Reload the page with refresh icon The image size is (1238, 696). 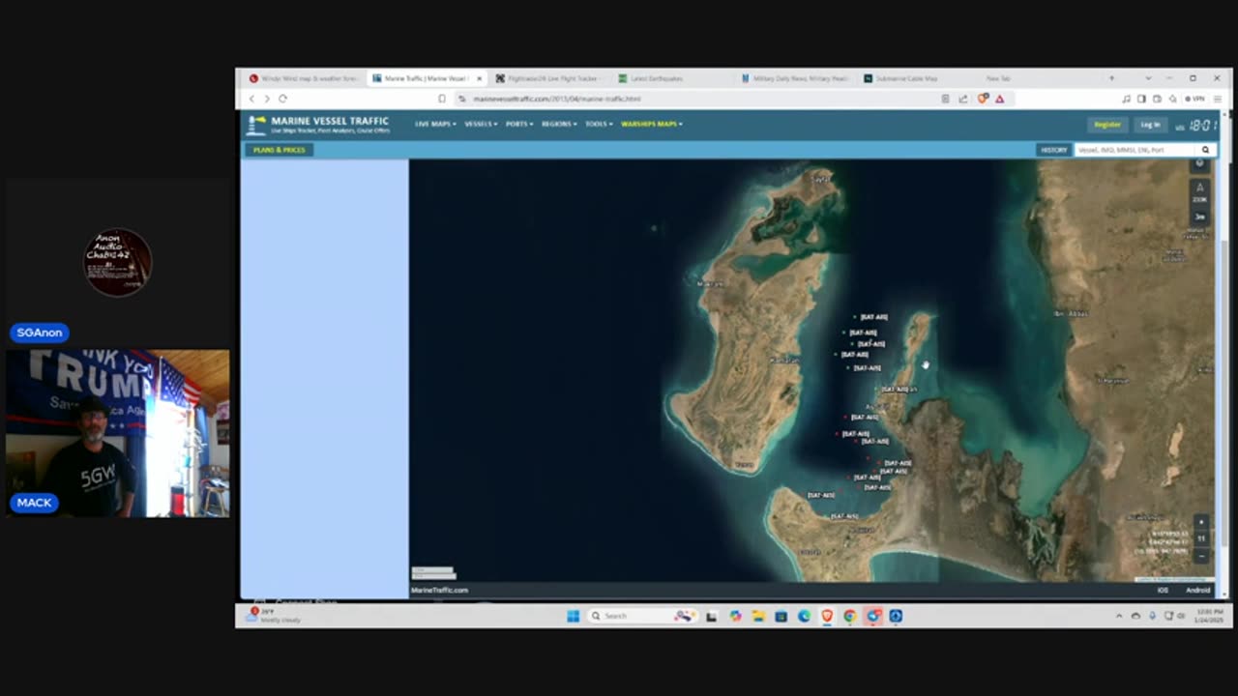[282, 99]
